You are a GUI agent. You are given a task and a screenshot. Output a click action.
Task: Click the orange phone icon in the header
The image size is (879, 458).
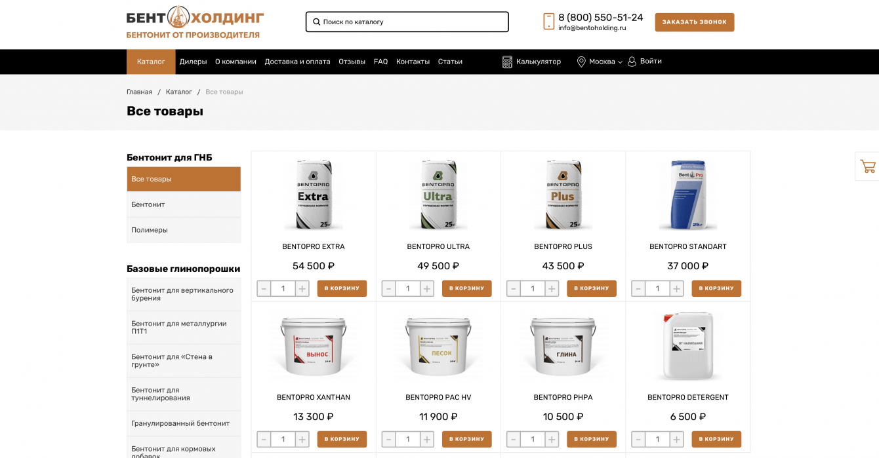549,22
